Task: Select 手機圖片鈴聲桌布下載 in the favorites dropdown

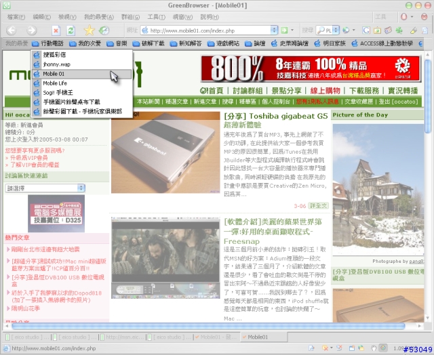Action: (x=81, y=102)
